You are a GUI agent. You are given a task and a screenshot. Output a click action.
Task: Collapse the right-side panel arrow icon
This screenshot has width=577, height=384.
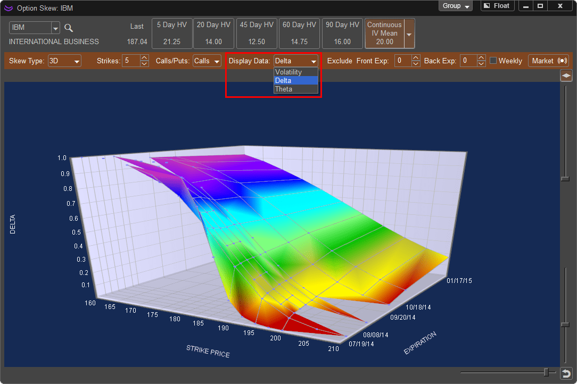pyautogui.click(x=566, y=76)
